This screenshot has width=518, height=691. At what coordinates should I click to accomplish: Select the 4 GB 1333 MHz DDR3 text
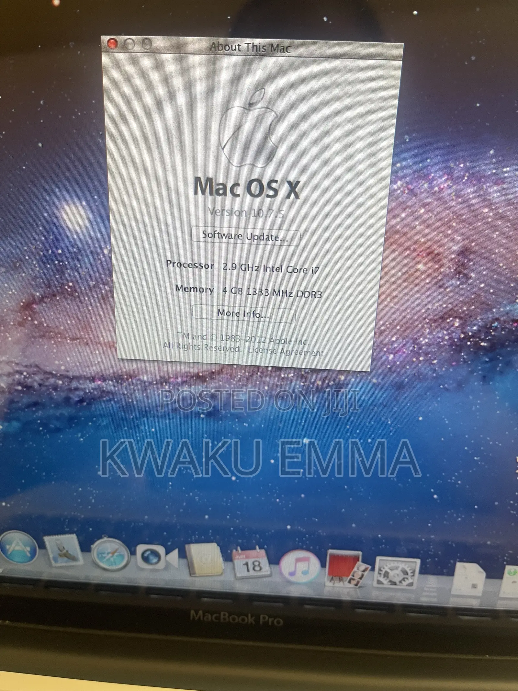coord(272,292)
